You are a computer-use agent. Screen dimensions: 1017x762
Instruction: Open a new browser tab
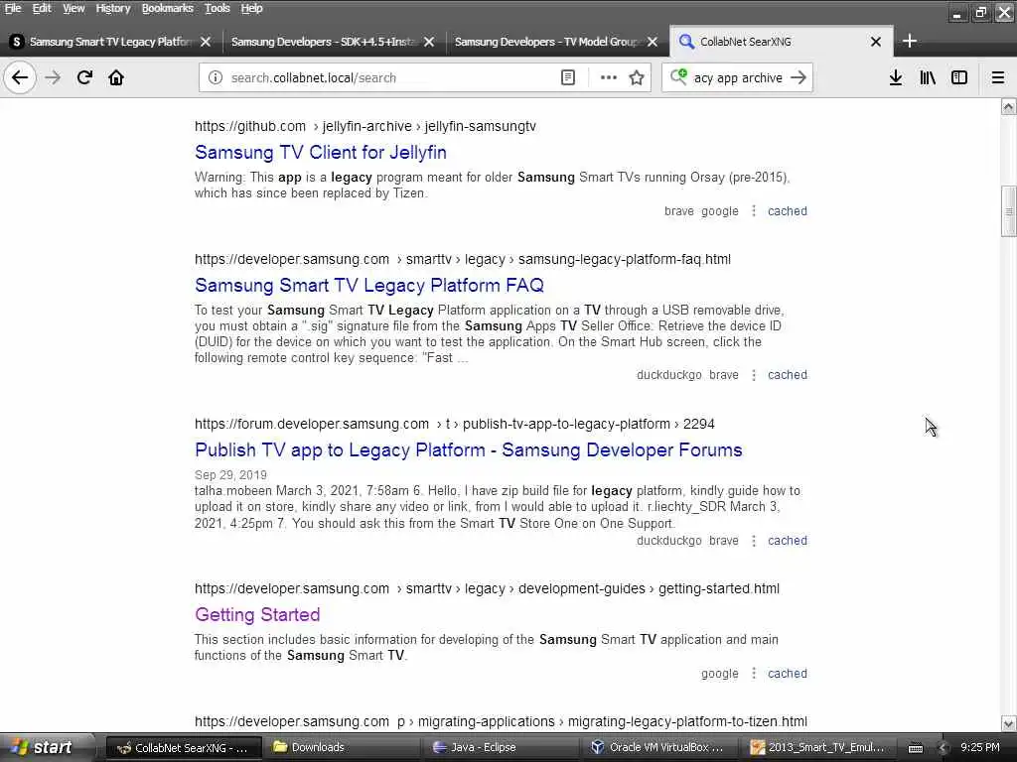tap(910, 41)
